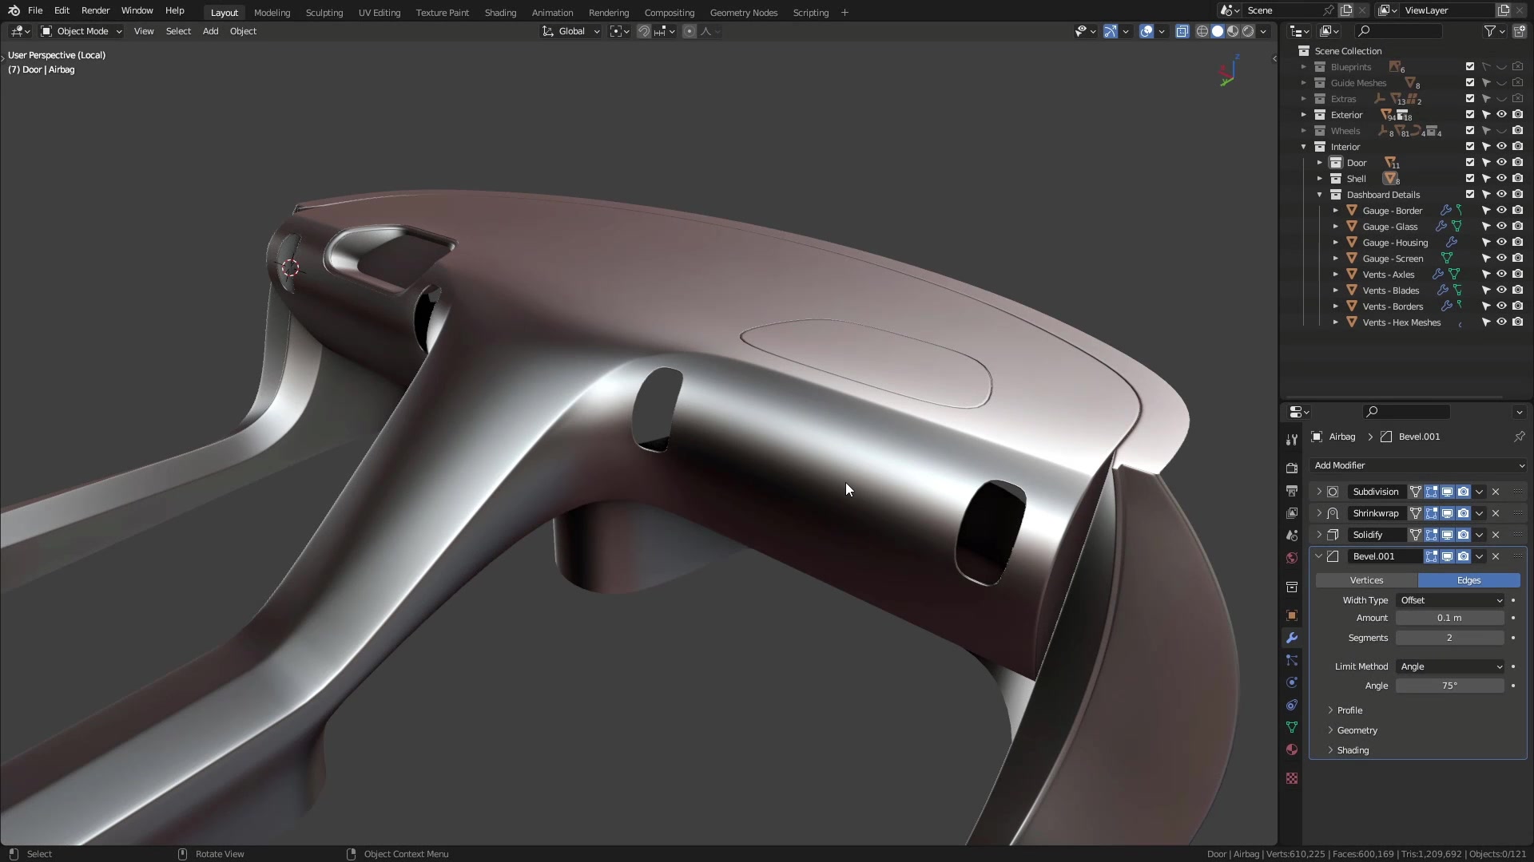Open the World properties tab icon

coord(1292,557)
